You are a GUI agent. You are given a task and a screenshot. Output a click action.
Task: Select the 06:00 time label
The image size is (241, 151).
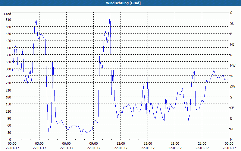point(66,144)
